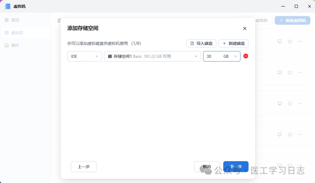Click the plus icon in 新建磁盘
Screen dimensions: 315x183
tap(224, 43)
